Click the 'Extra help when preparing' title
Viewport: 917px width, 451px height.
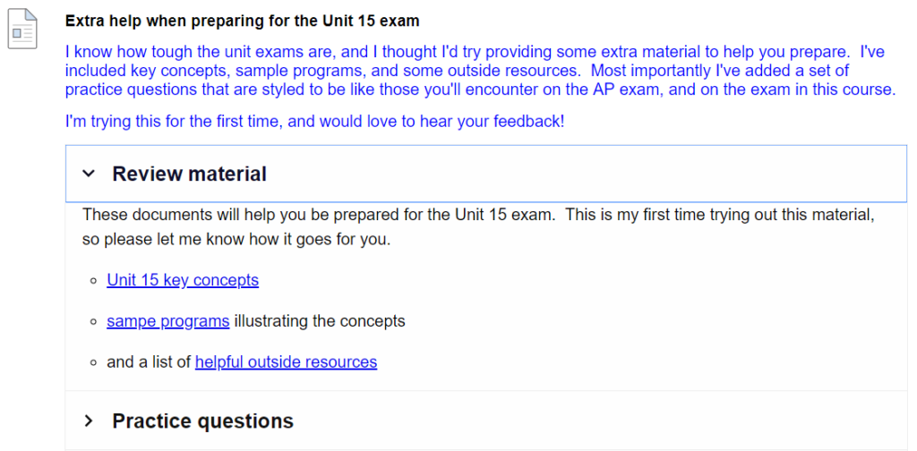click(x=242, y=20)
